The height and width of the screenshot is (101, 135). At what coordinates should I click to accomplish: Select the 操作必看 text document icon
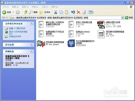pyautogui.click(x=41, y=24)
